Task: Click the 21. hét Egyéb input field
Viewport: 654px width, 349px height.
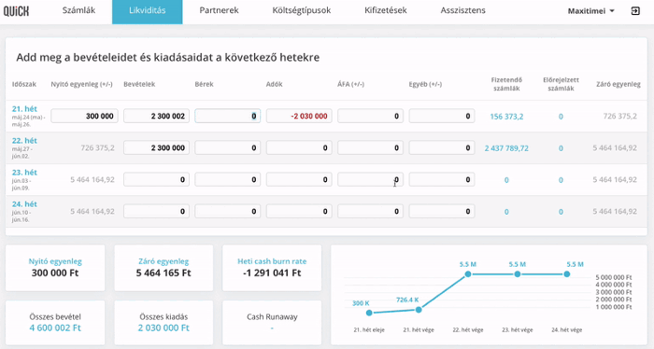Action: [x=442, y=117]
